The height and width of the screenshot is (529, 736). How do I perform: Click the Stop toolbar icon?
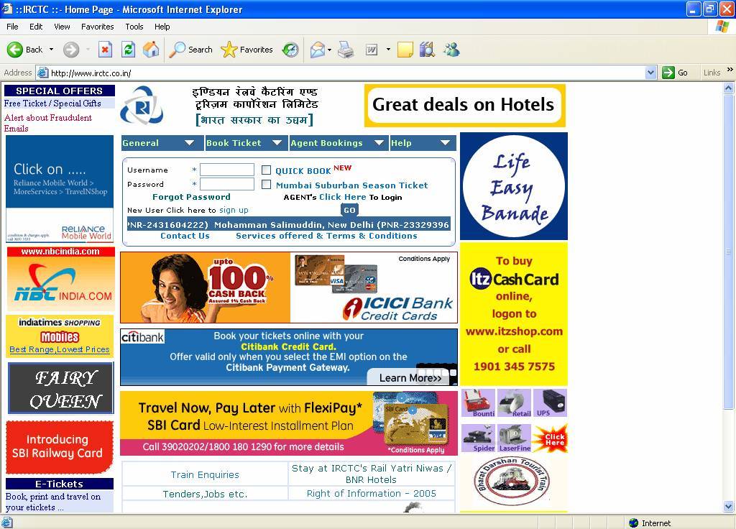(x=105, y=50)
